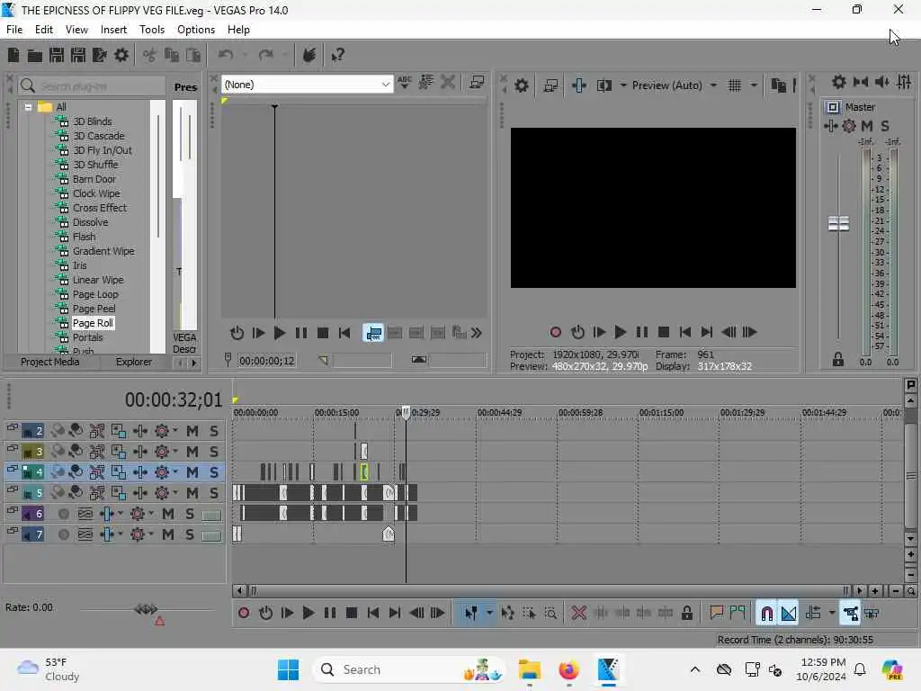Open the Tools menu
Viewport: 921px width, 691px height.
point(151,30)
